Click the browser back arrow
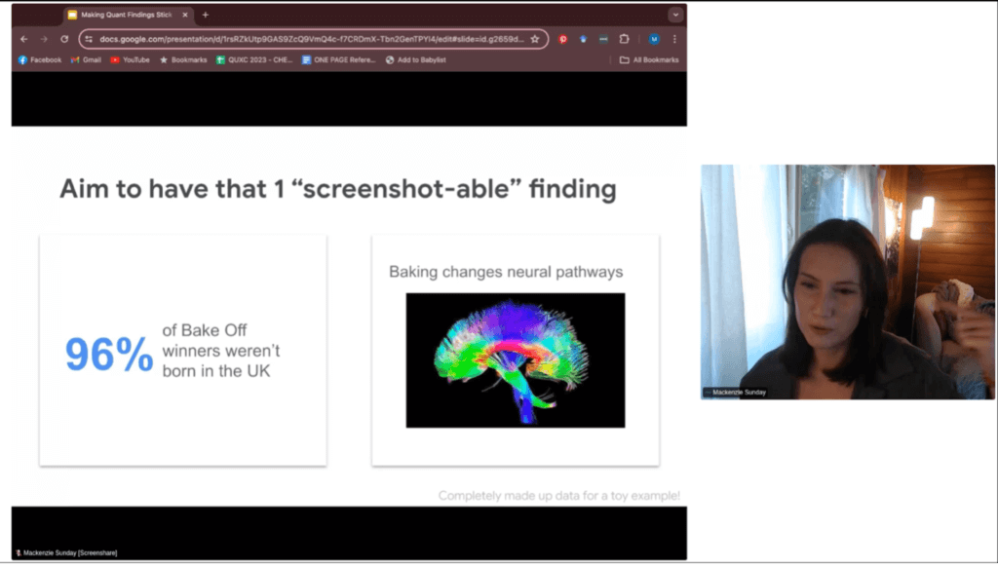Viewport: 998px width, 566px height. click(x=24, y=39)
